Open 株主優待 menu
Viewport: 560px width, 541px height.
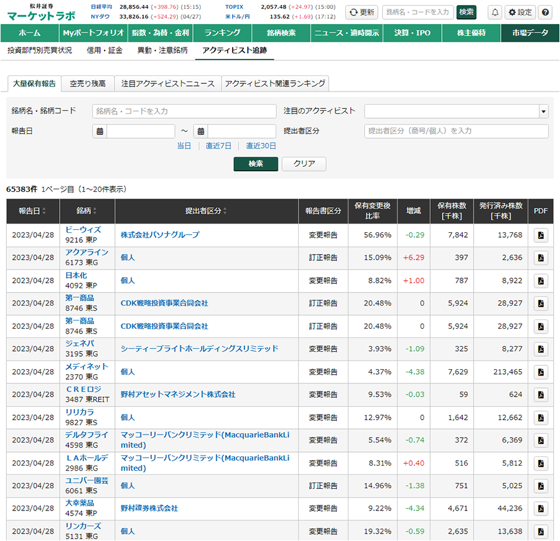tap(472, 33)
